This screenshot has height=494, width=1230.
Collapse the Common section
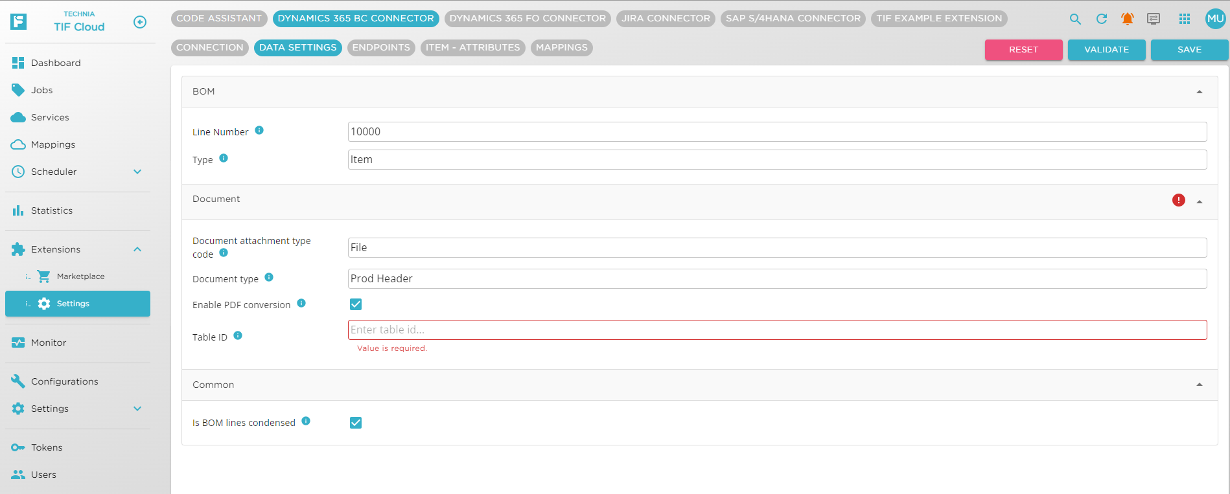click(x=1199, y=385)
